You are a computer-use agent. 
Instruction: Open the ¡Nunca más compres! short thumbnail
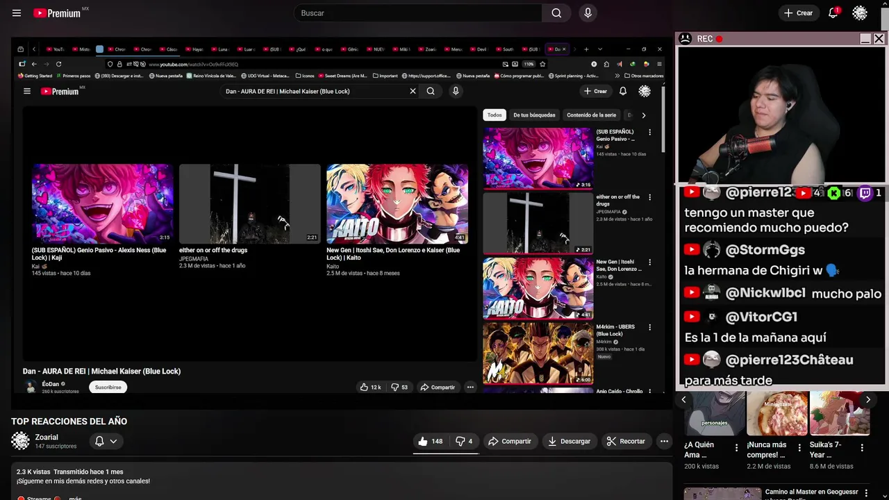(777, 413)
